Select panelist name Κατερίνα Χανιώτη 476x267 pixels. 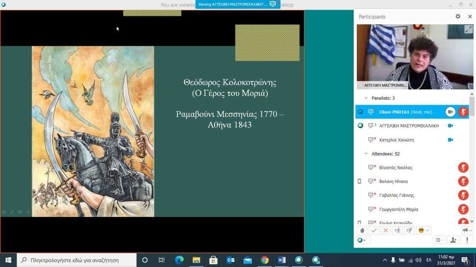point(397,140)
